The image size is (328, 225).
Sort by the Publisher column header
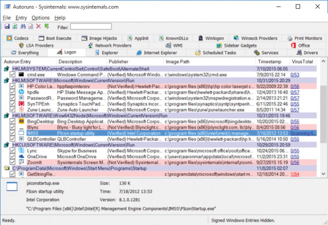(135, 62)
